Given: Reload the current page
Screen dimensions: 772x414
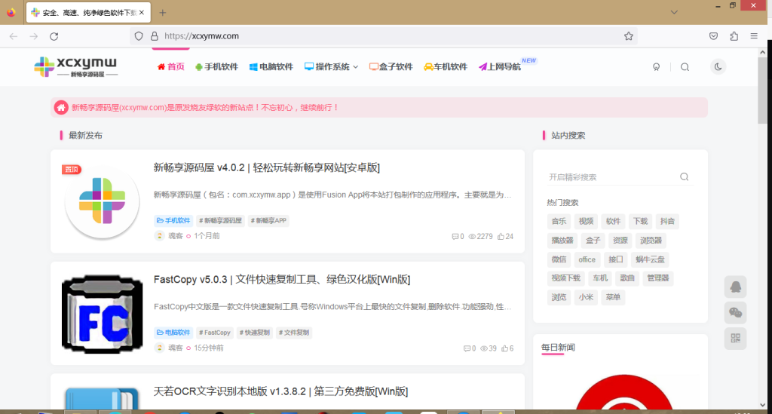Looking at the screenshot, I should pos(54,36).
